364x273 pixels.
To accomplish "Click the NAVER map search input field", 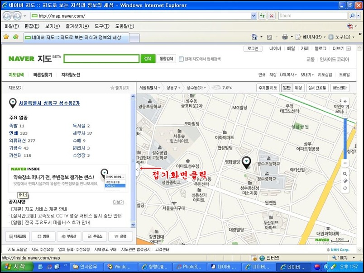I will (101, 59).
